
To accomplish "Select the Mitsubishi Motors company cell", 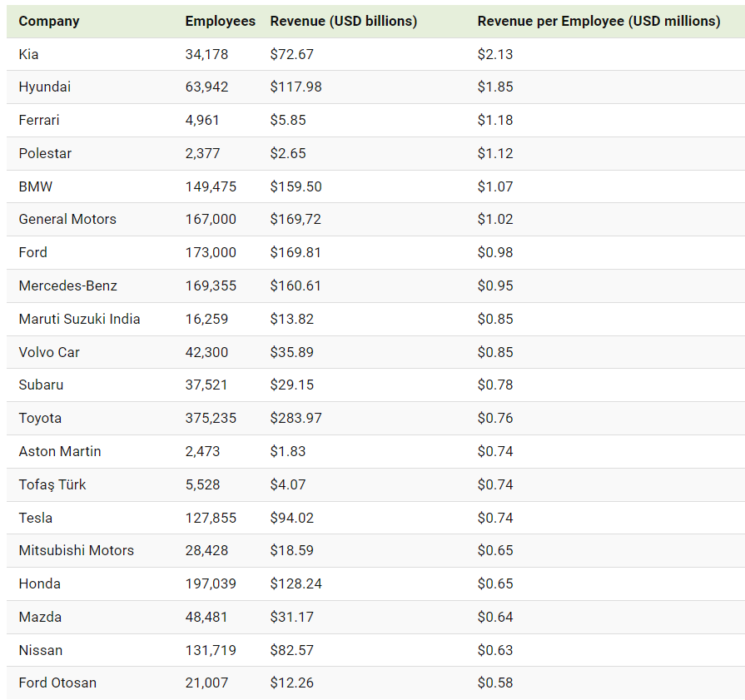I will click(x=77, y=550).
